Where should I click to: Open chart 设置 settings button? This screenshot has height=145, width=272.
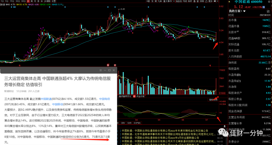(54, 1)
